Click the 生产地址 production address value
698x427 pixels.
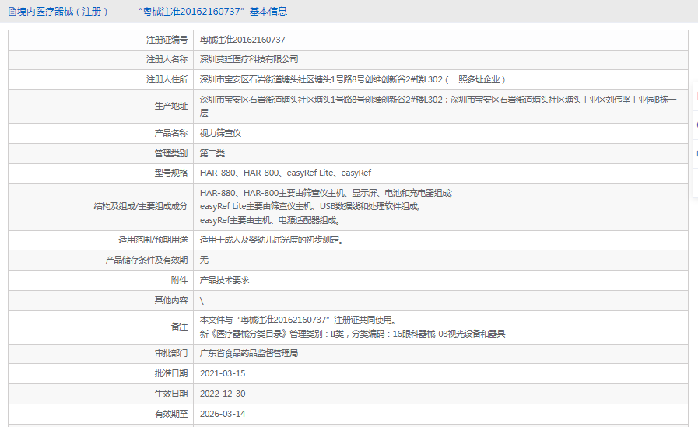[x=437, y=106]
